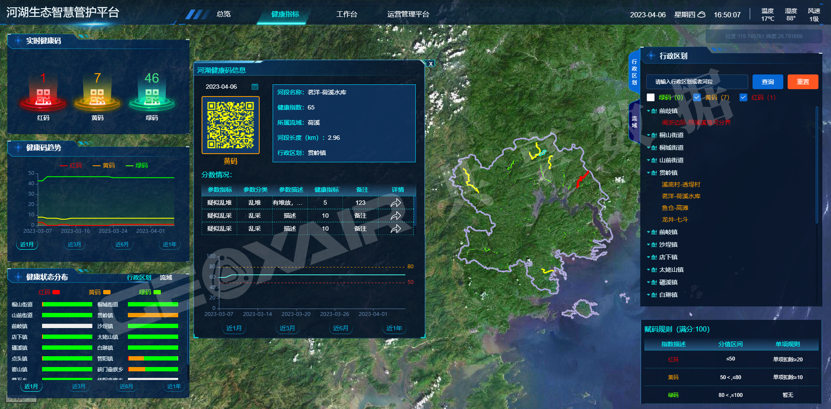
Task: Click the 贯岭镇 orange status bar
Action: (153, 315)
